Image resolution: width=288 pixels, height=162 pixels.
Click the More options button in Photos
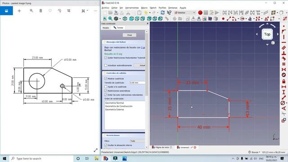coord(95,11)
